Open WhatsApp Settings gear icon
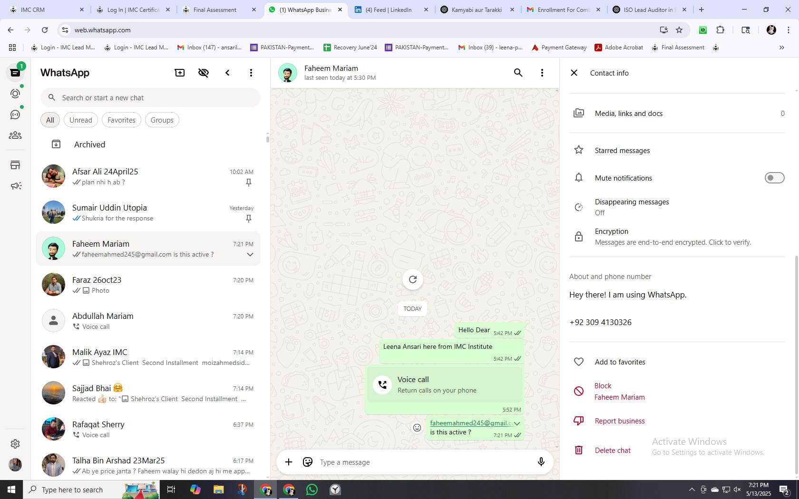The height and width of the screenshot is (499, 799). (x=15, y=443)
